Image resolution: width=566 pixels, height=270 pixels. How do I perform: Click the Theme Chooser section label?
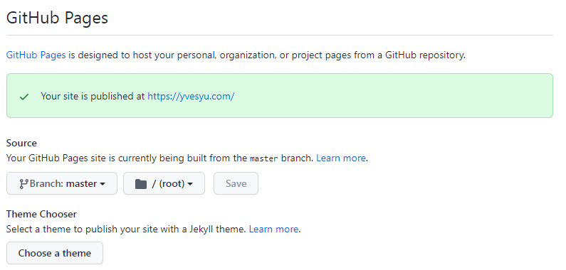click(x=41, y=214)
